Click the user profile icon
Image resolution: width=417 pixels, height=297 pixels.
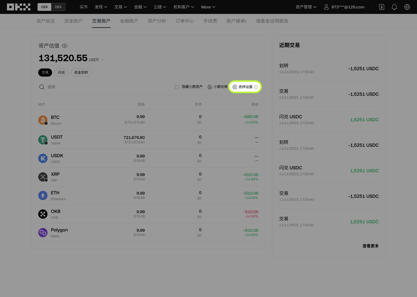click(x=326, y=7)
